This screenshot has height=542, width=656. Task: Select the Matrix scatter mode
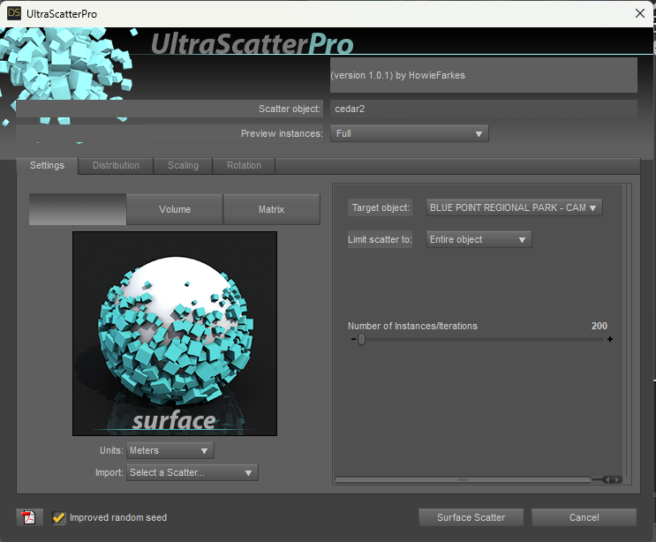click(x=272, y=209)
